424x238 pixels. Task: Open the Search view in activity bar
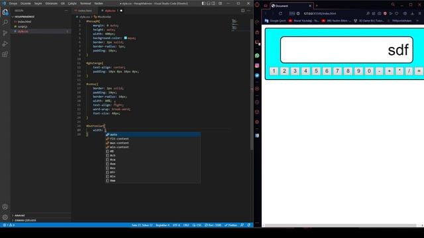tap(5, 22)
